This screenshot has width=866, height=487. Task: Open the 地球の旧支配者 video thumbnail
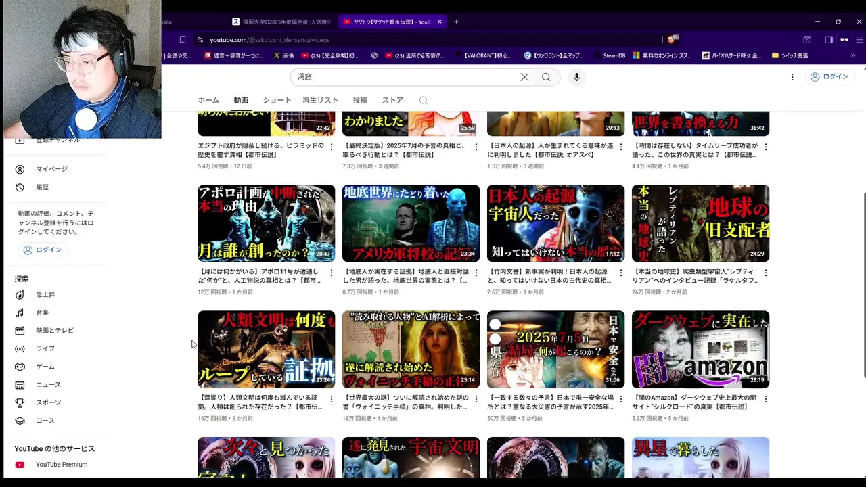point(701,223)
